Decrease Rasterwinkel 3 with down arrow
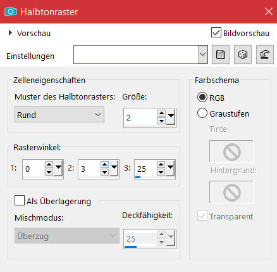This screenshot has height=272, width=277. coord(161,172)
